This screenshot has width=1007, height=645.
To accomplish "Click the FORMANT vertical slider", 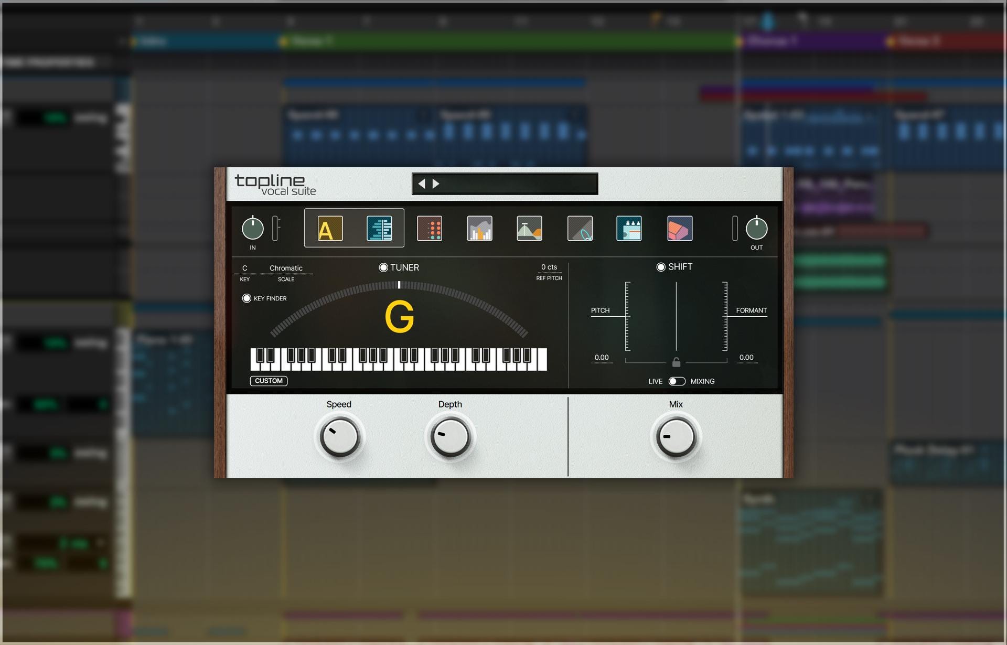I will tap(725, 316).
